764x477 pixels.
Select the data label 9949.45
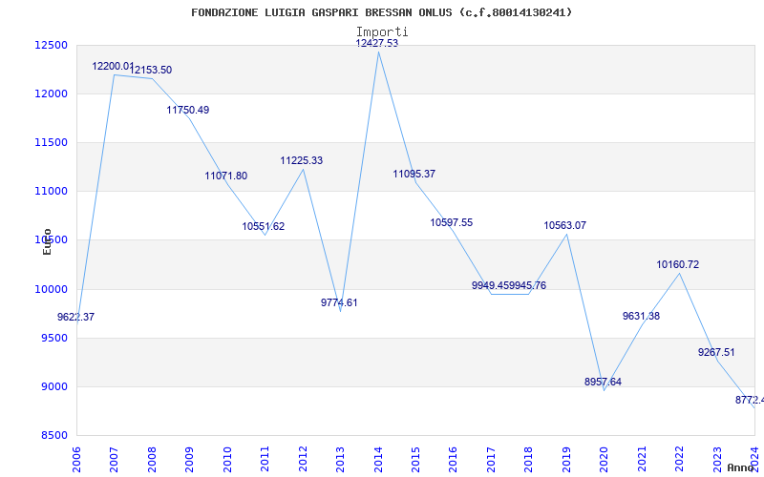pos(490,285)
